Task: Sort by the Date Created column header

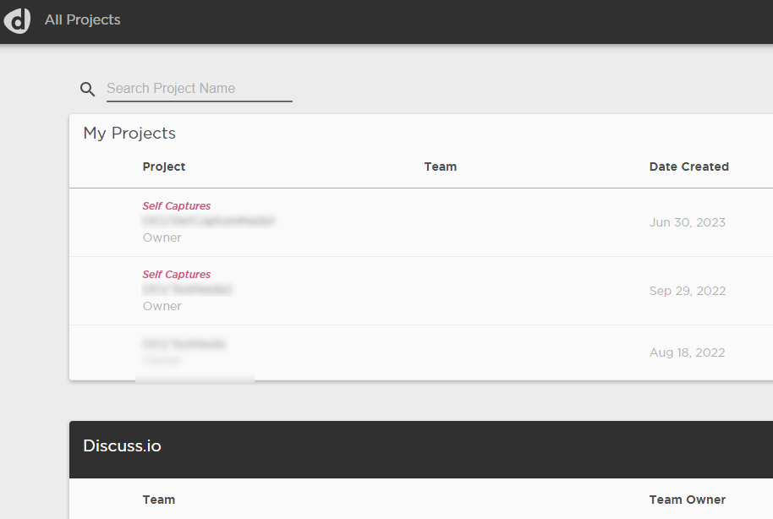Action: pos(688,167)
